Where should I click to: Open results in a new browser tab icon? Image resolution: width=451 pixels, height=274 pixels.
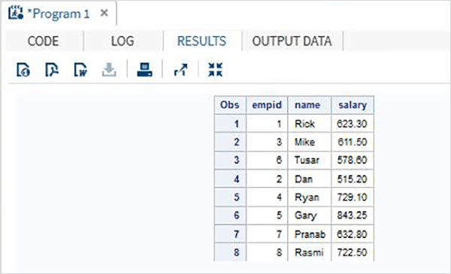(x=180, y=70)
